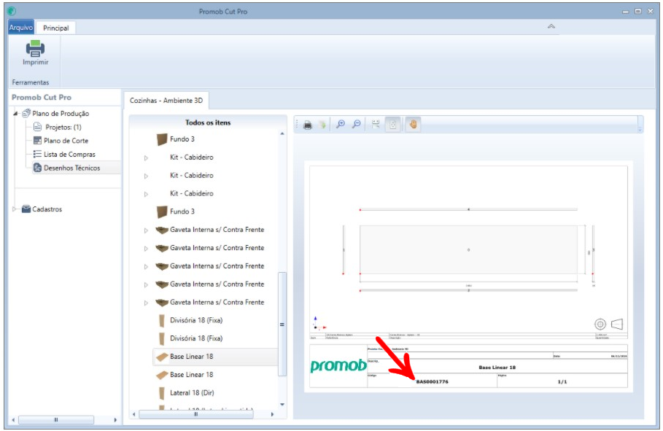Select the first Divisória 18 (Fixa) item
The width and height of the screenshot is (663, 431).
click(196, 320)
